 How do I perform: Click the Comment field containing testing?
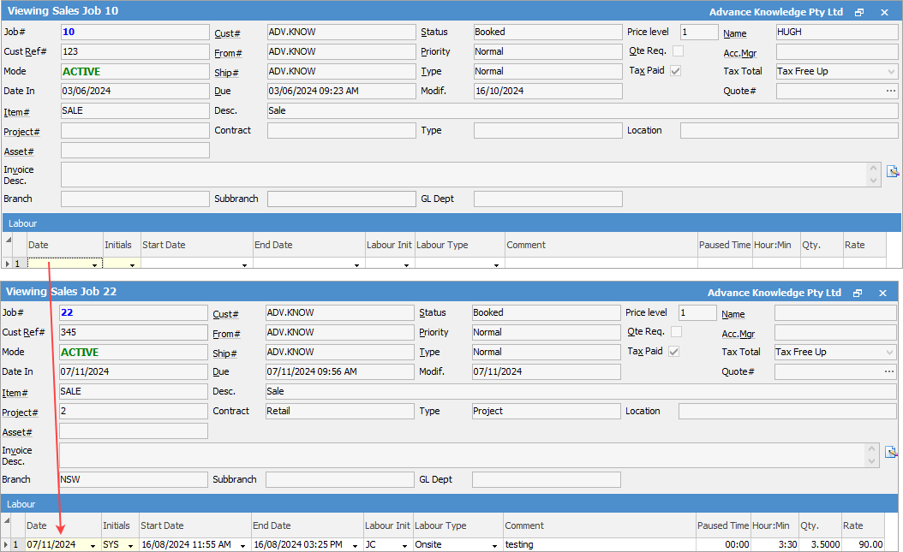598,544
